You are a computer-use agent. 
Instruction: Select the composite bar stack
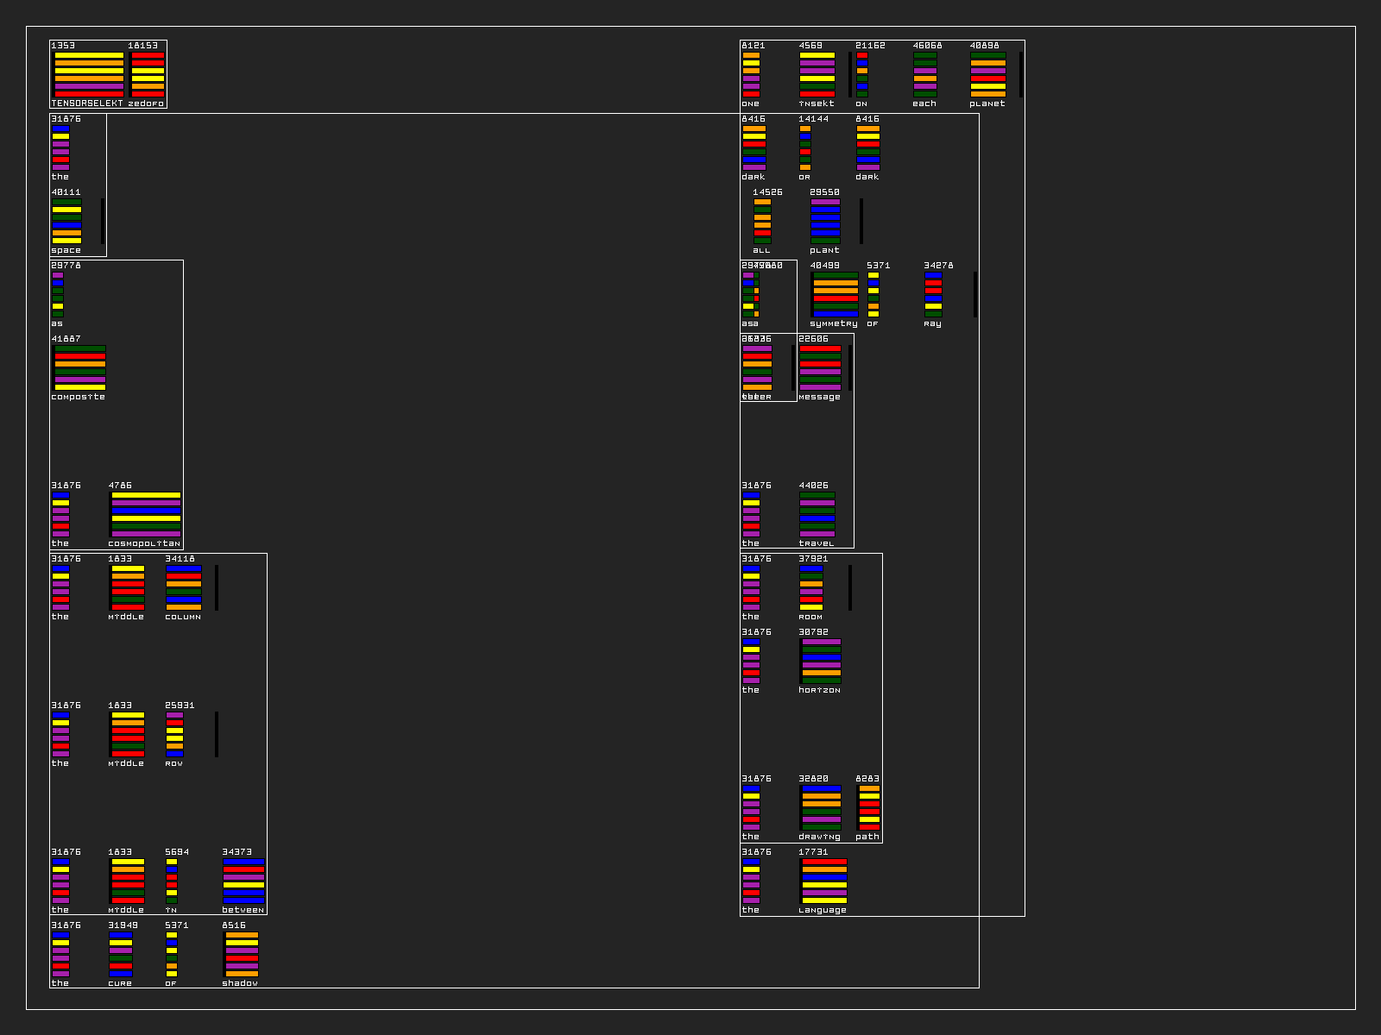(x=80, y=367)
